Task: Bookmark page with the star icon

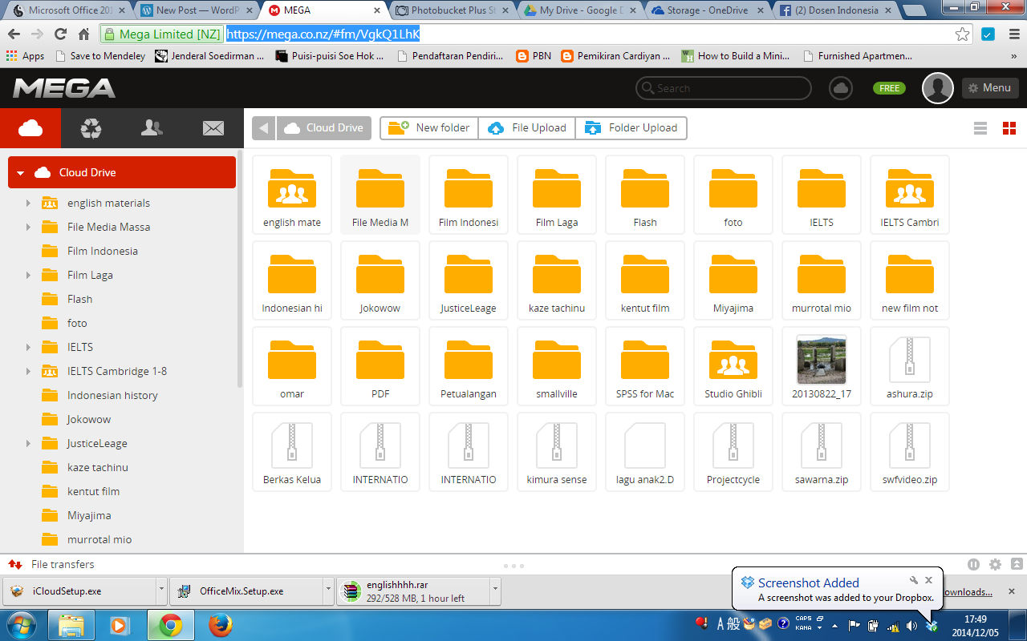Action: 962,34
